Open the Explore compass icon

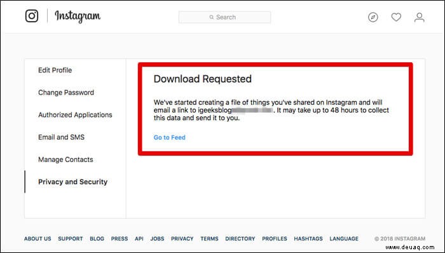click(x=373, y=17)
